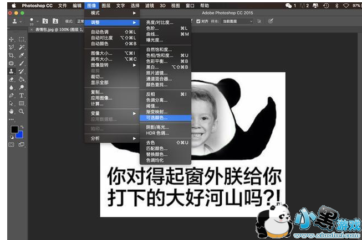Pick the Eyedropper tool
Viewport: 362px width, 240px height.
click(21, 55)
